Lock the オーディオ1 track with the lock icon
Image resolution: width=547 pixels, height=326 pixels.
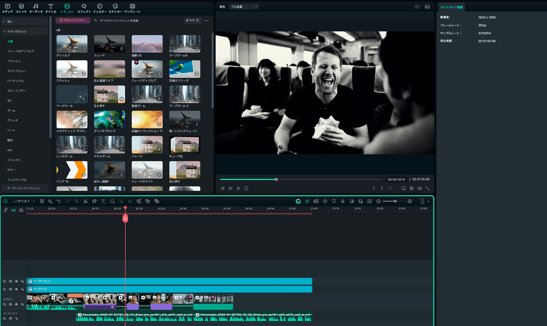[5, 318]
